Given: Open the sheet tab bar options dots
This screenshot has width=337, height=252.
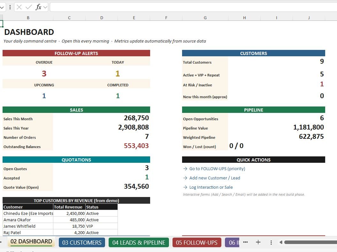Looking at the screenshot, I should (271, 242).
